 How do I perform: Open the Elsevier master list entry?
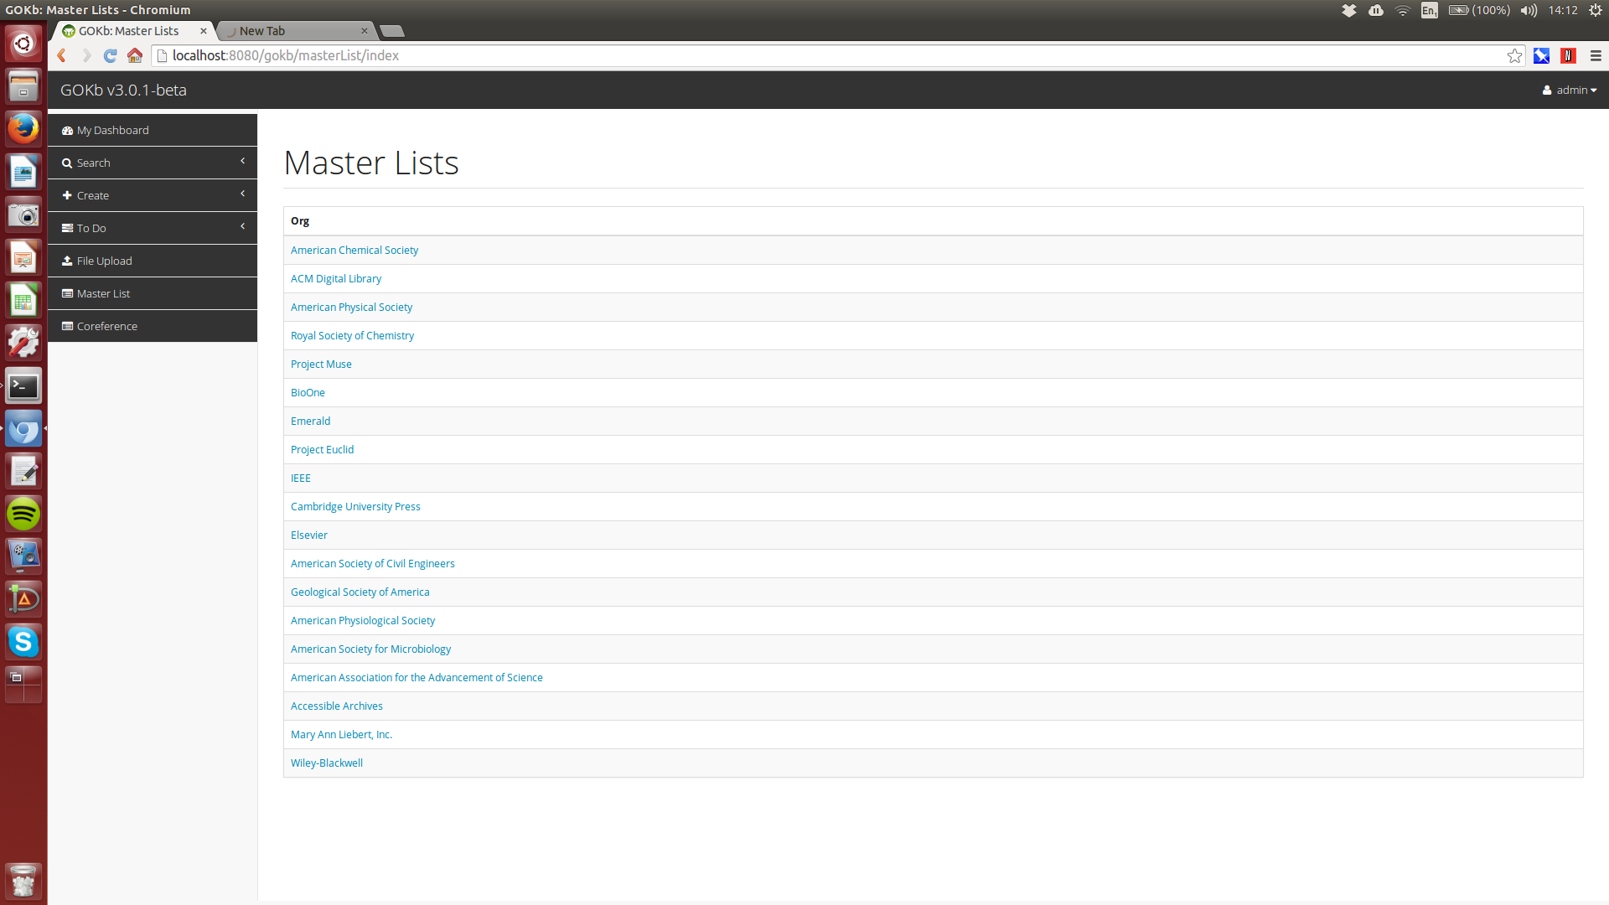coord(308,535)
